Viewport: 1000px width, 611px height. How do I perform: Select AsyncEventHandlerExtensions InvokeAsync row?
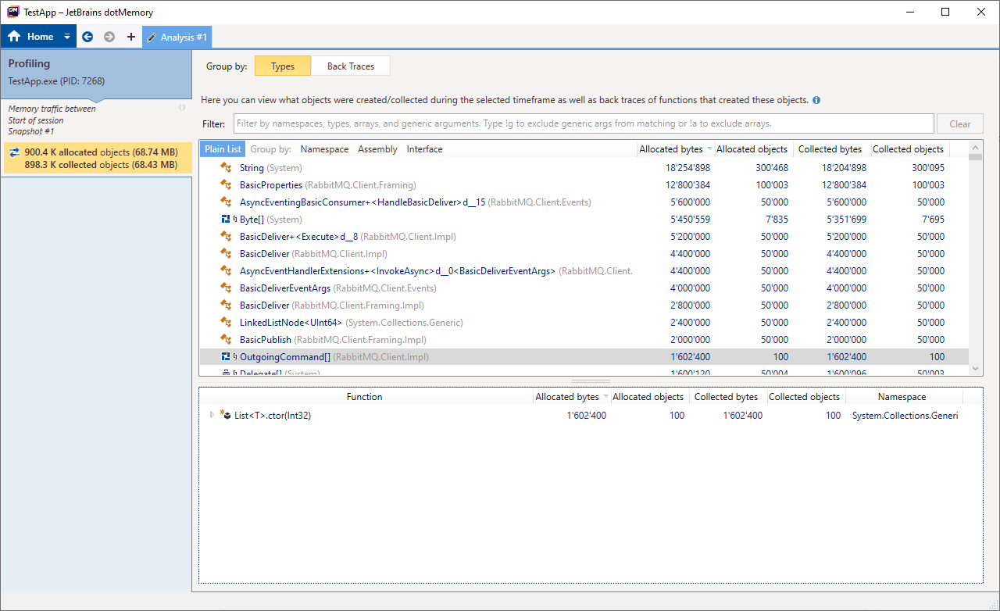[584, 271]
